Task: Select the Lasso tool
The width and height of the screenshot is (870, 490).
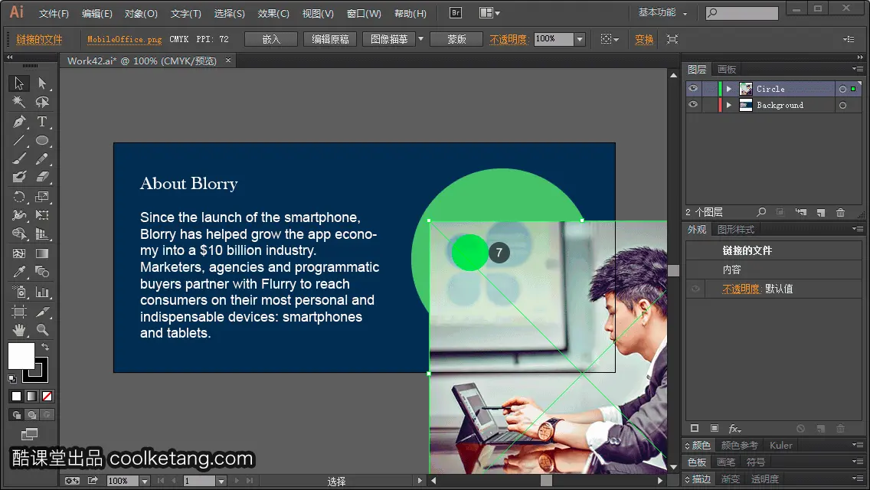Action: (x=42, y=102)
